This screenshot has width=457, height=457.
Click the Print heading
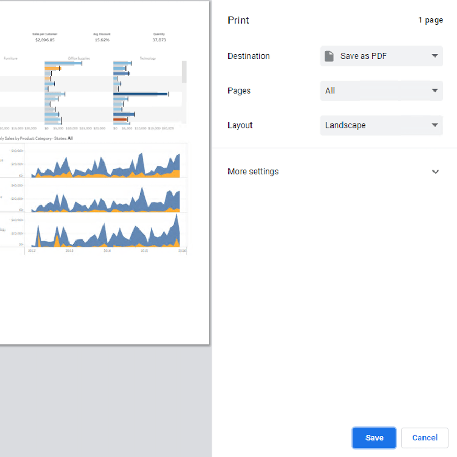pos(238,20)
